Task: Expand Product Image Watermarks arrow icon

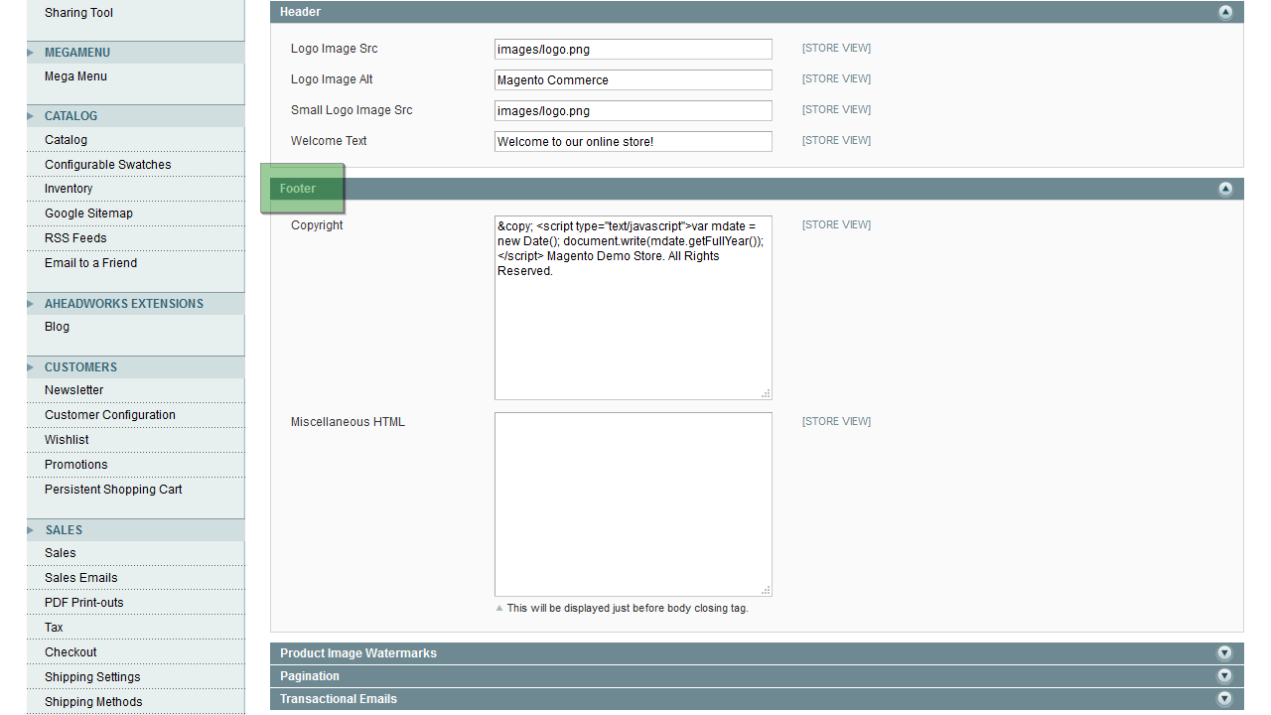Action: 1224,653
